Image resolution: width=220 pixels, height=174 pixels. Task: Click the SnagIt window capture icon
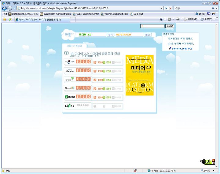click(209, 14)
